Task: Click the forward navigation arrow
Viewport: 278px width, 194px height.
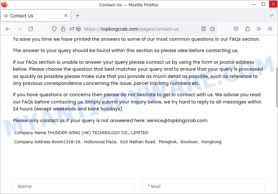Action: pos(19,29)
